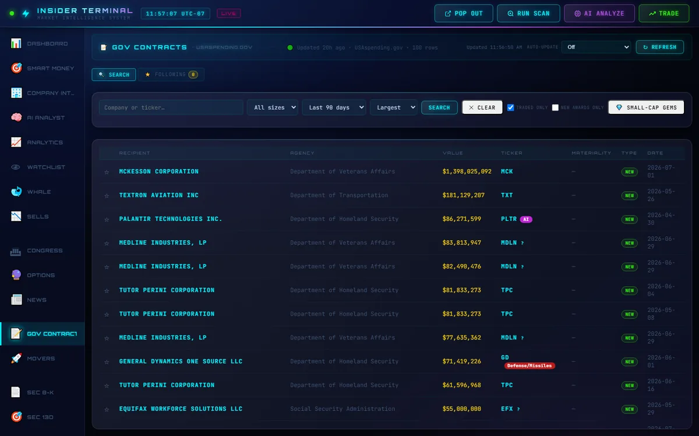The image size is (699, 436).
Task: Click the Trade button
Action: 663,13
